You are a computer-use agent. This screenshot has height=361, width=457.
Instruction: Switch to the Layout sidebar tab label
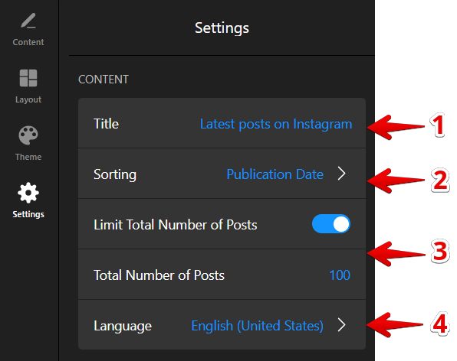click(28, 99)
